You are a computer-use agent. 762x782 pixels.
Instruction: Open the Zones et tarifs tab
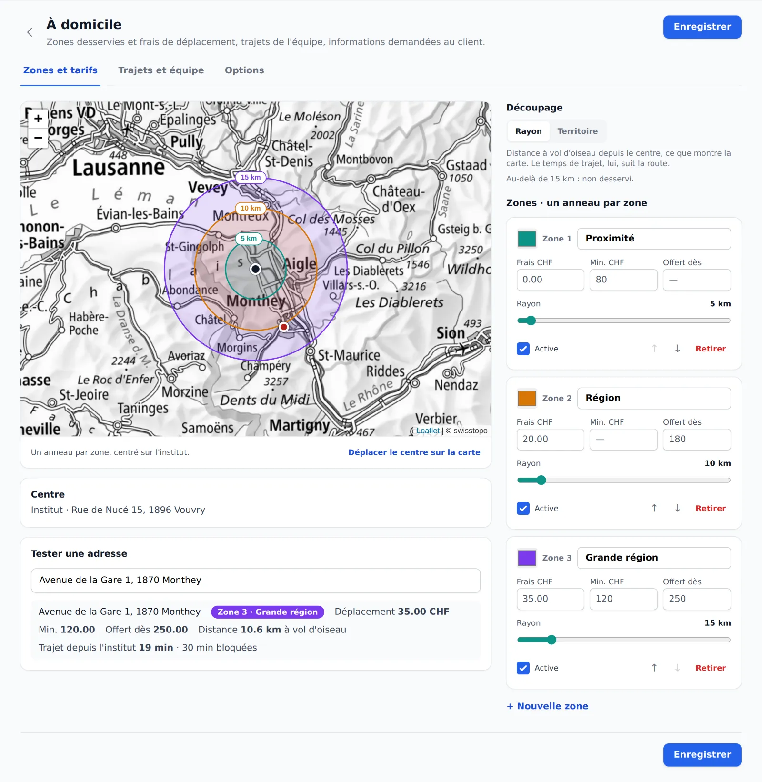pos(60,70)
